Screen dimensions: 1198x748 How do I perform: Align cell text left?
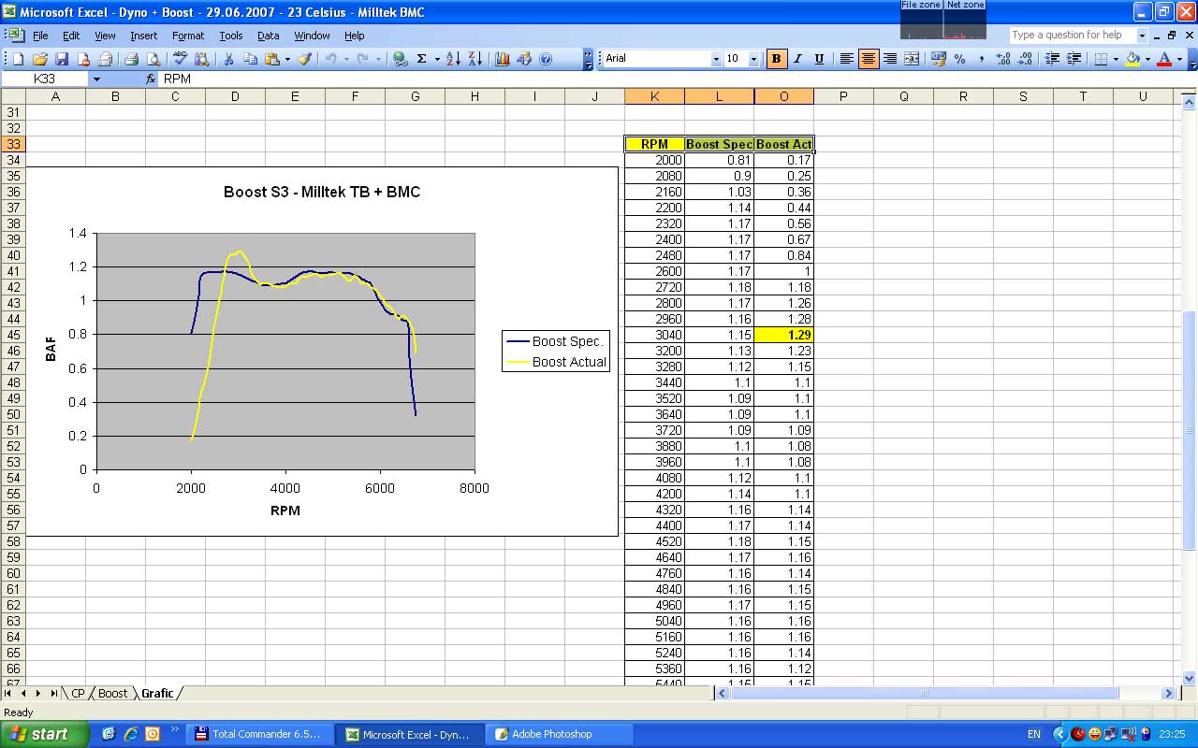(846, 59)
